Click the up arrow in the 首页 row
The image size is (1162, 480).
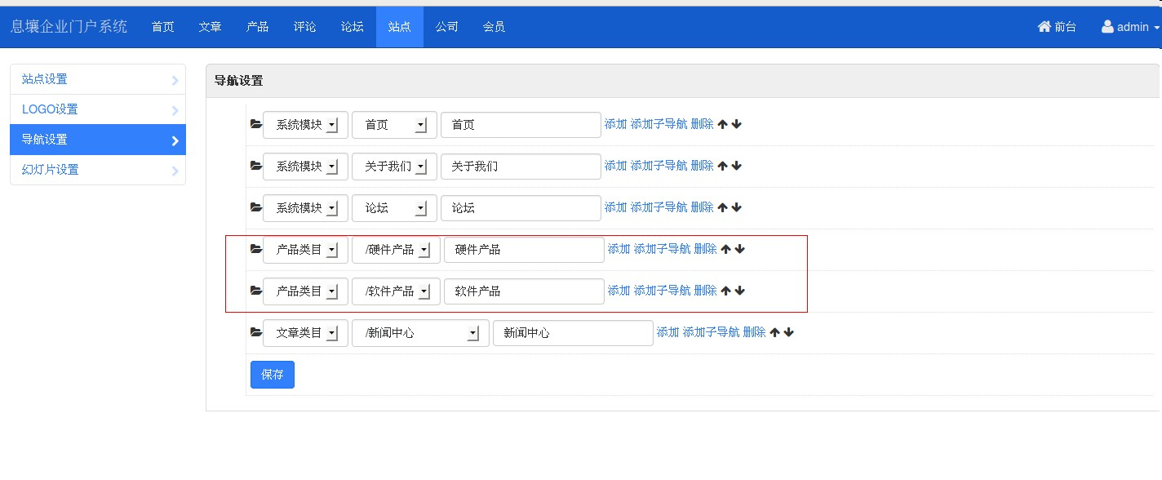[x=722, y=124]
